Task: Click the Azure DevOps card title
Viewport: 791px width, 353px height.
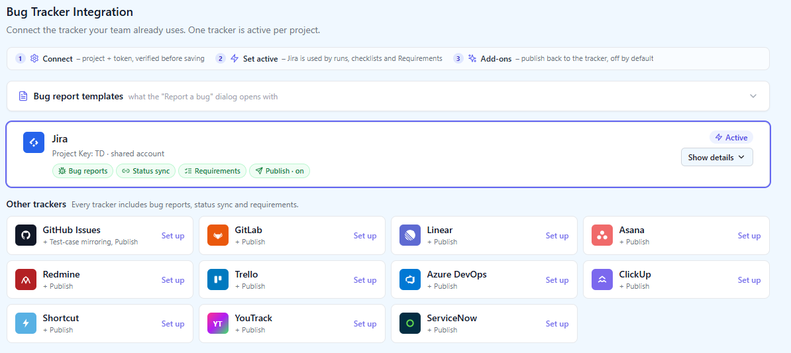Action: pyautogui.click(x=456, y=274)
